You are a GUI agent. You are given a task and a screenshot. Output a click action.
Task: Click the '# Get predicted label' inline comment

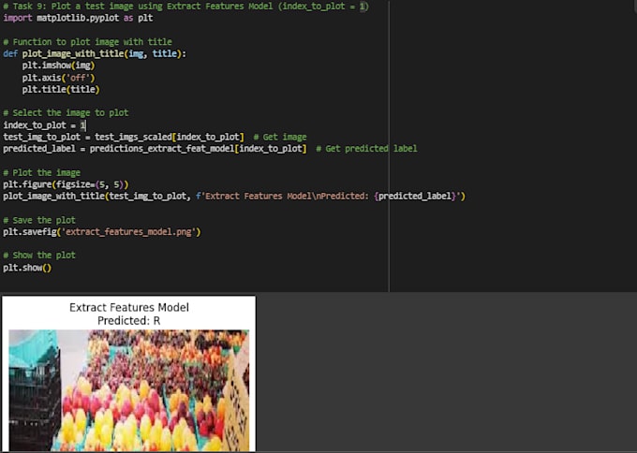[366, 149]
